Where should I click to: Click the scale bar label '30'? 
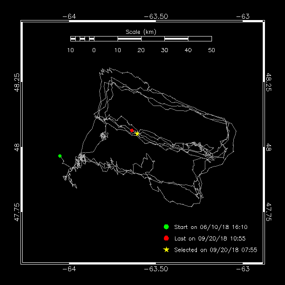(164, 50)
